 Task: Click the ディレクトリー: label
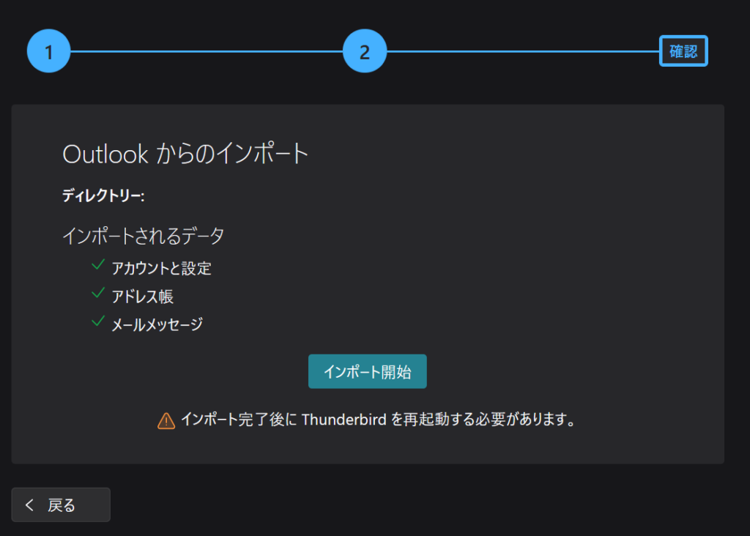(x=103, y=197)
